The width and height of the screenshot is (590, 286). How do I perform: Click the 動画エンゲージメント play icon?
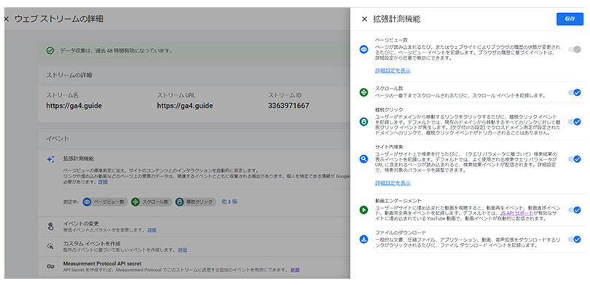tap(363, 210)
